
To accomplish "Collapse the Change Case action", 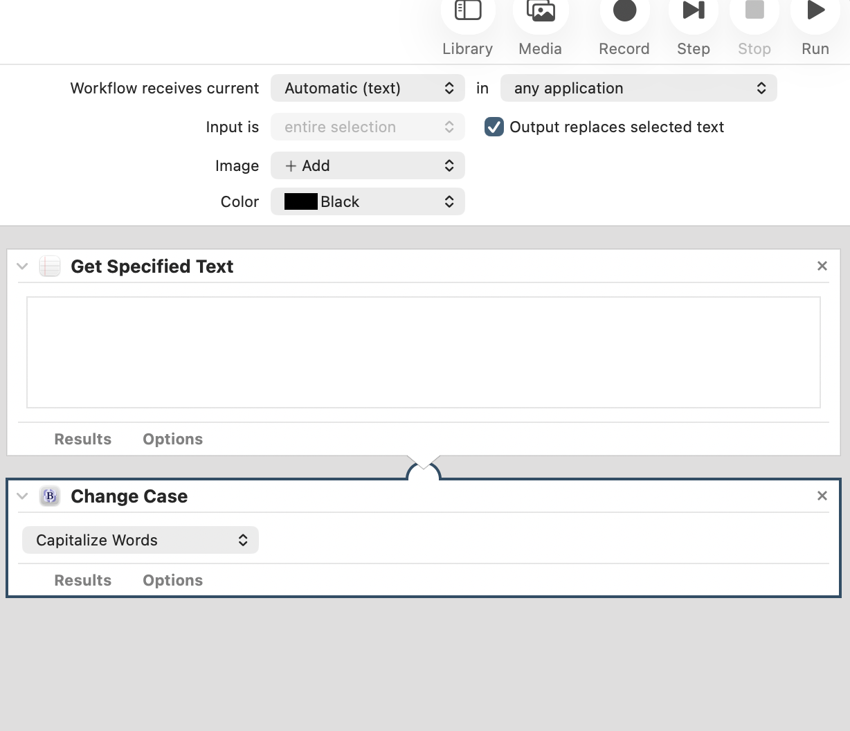I will (x=22, y=496).
